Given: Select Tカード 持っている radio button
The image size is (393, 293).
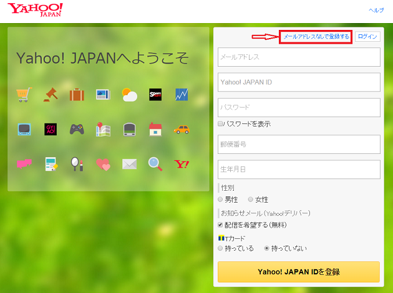Looking at the screenshot, I should [220, 248].
